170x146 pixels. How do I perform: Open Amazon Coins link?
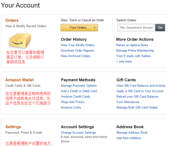point(71,107)
